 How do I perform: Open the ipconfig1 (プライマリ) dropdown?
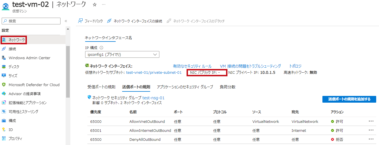[x=122, y=54]
